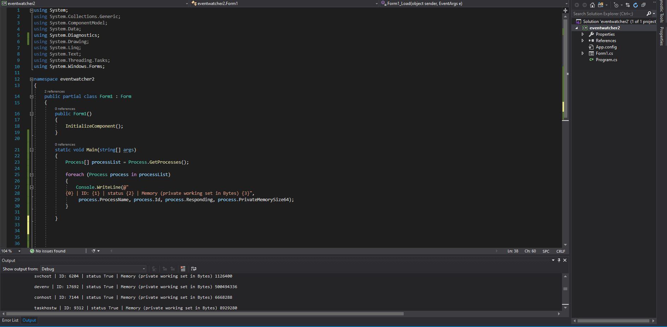Screen dimensions: 667x327
Task: Switch to the Error List tab
Action: [10, 320]
